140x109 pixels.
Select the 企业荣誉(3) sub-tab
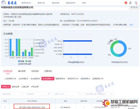pos(23,79)
